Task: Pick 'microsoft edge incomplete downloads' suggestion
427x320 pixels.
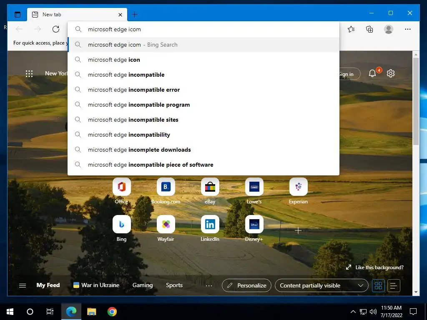Action: click(x=203, y=150)
